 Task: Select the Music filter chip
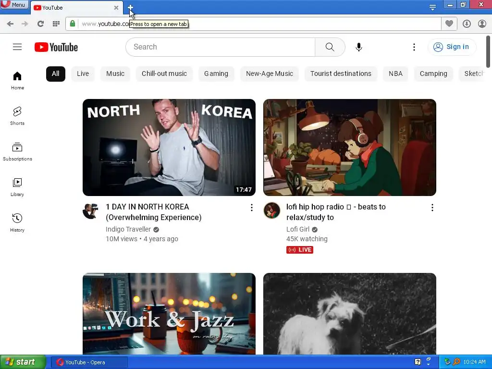click(x=115, y=74)
